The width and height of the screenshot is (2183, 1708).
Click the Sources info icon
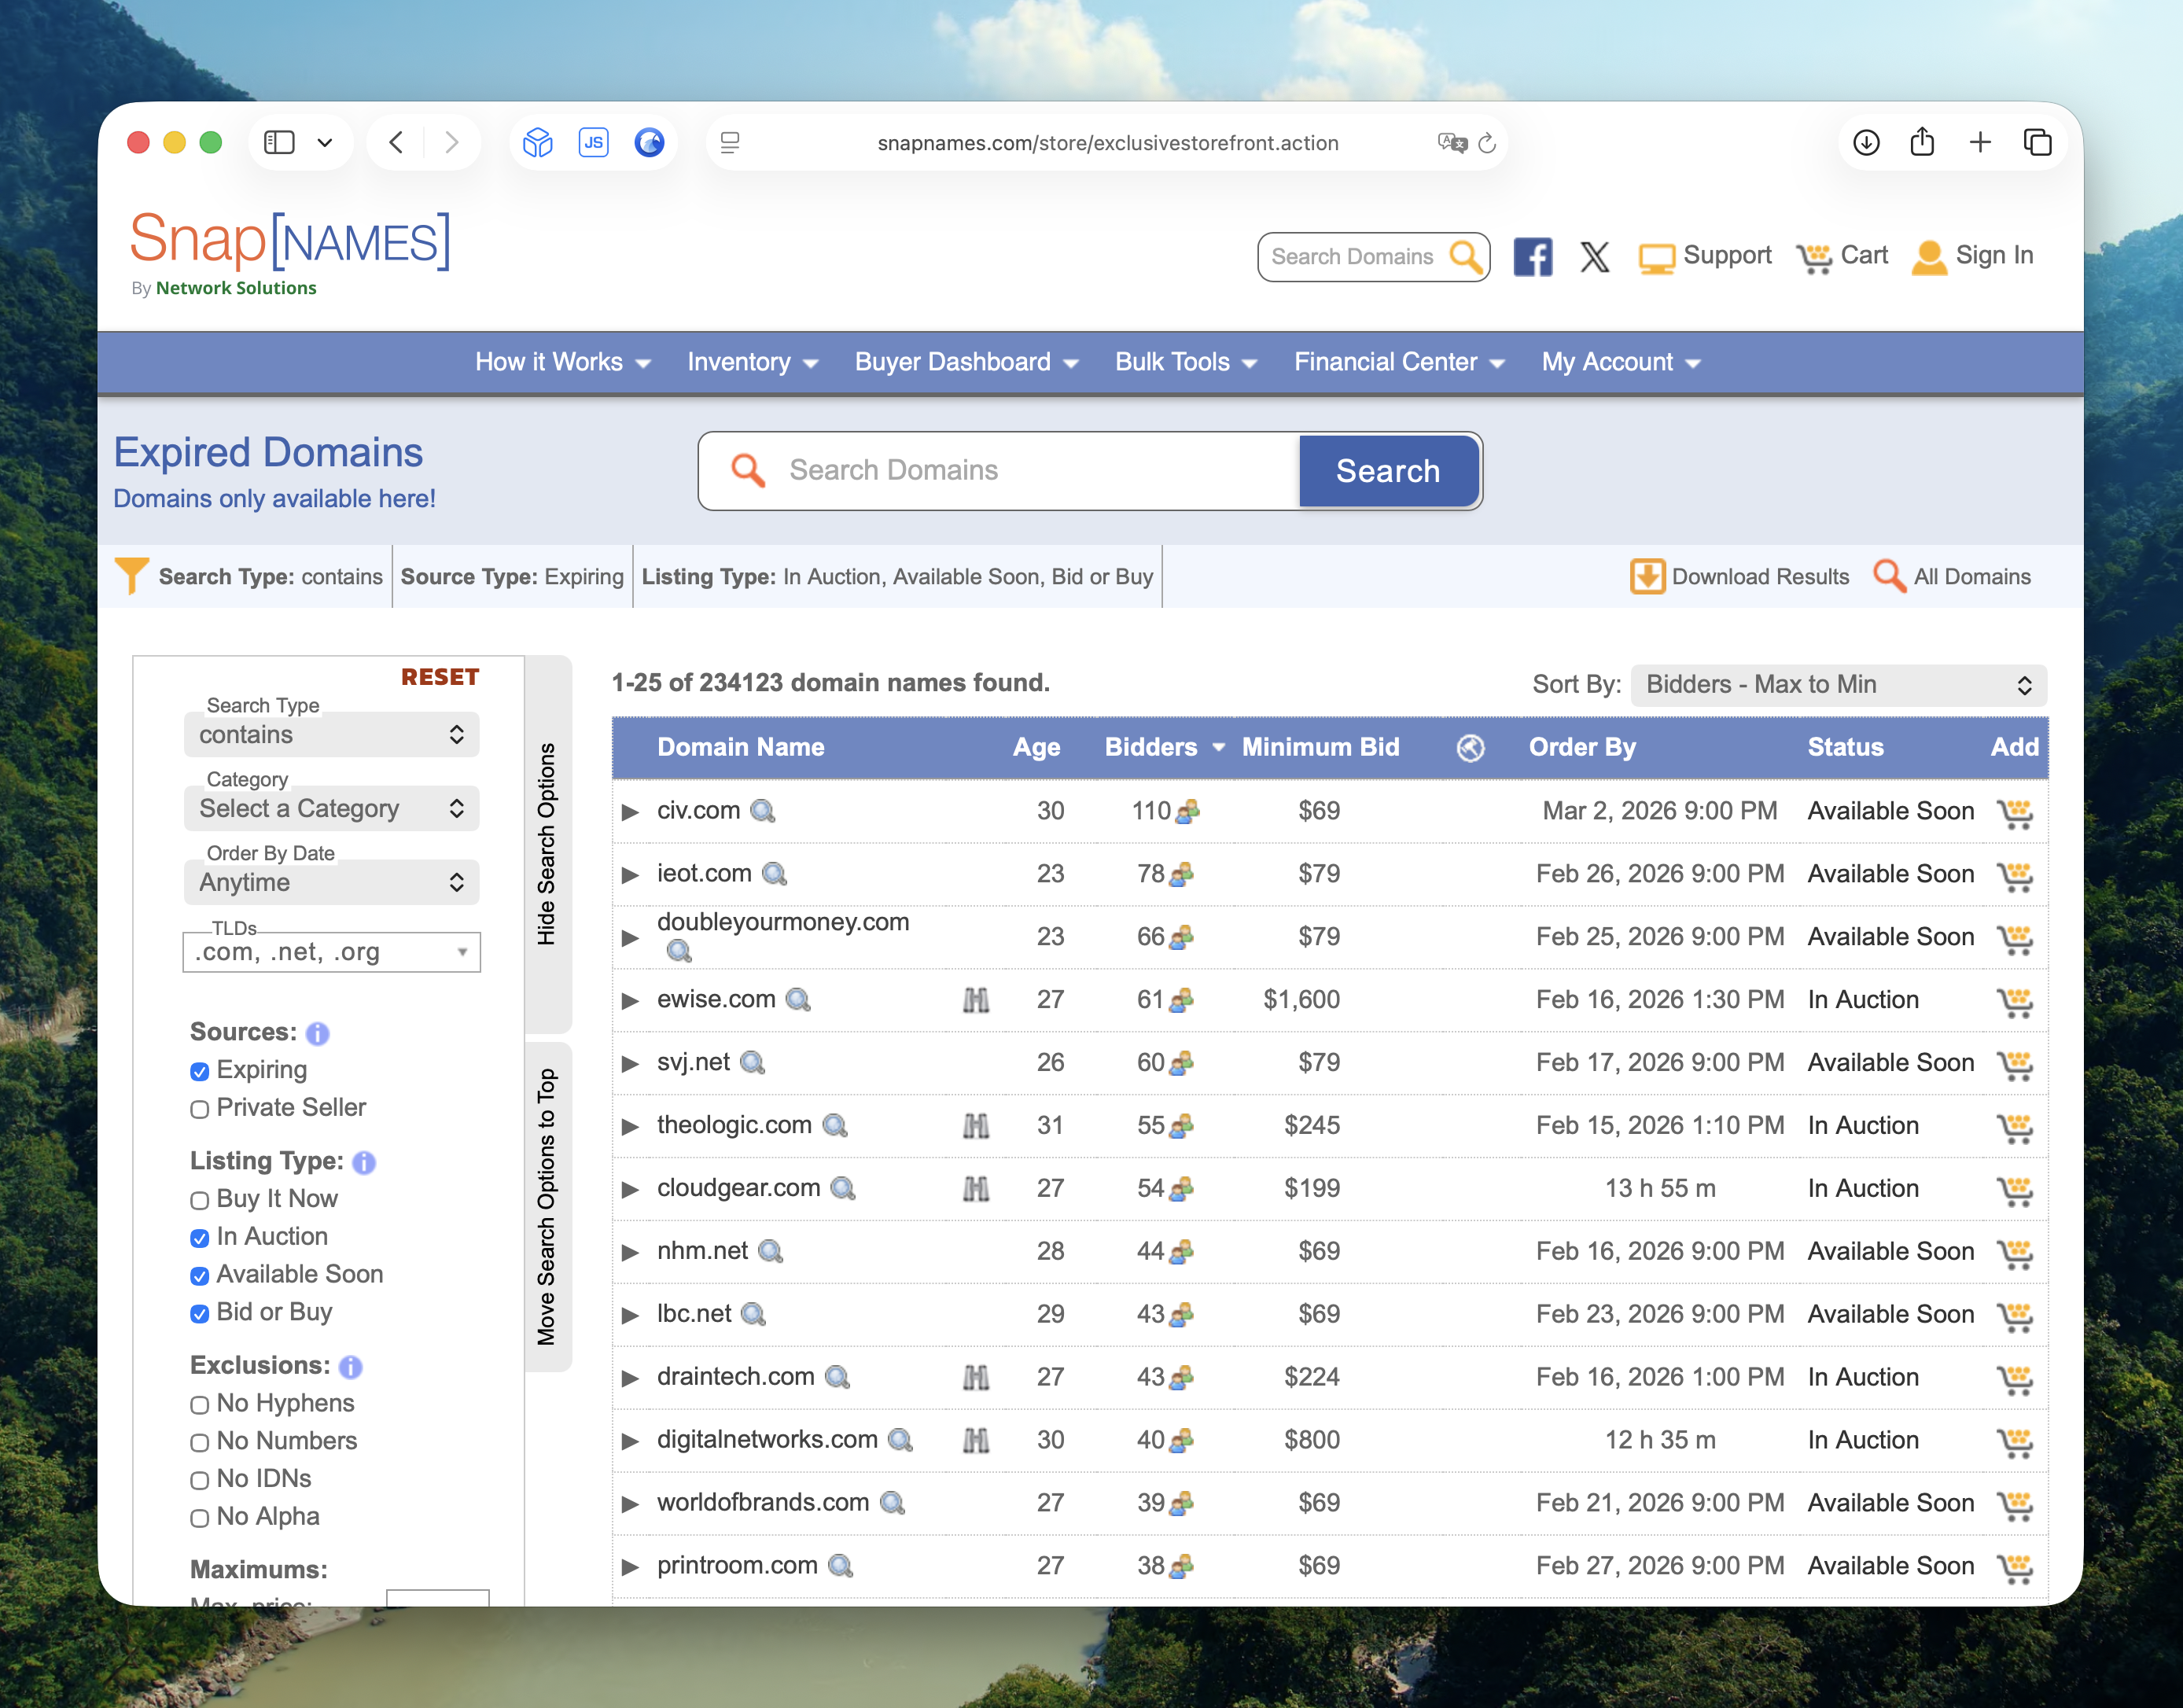pos(317,1033)
